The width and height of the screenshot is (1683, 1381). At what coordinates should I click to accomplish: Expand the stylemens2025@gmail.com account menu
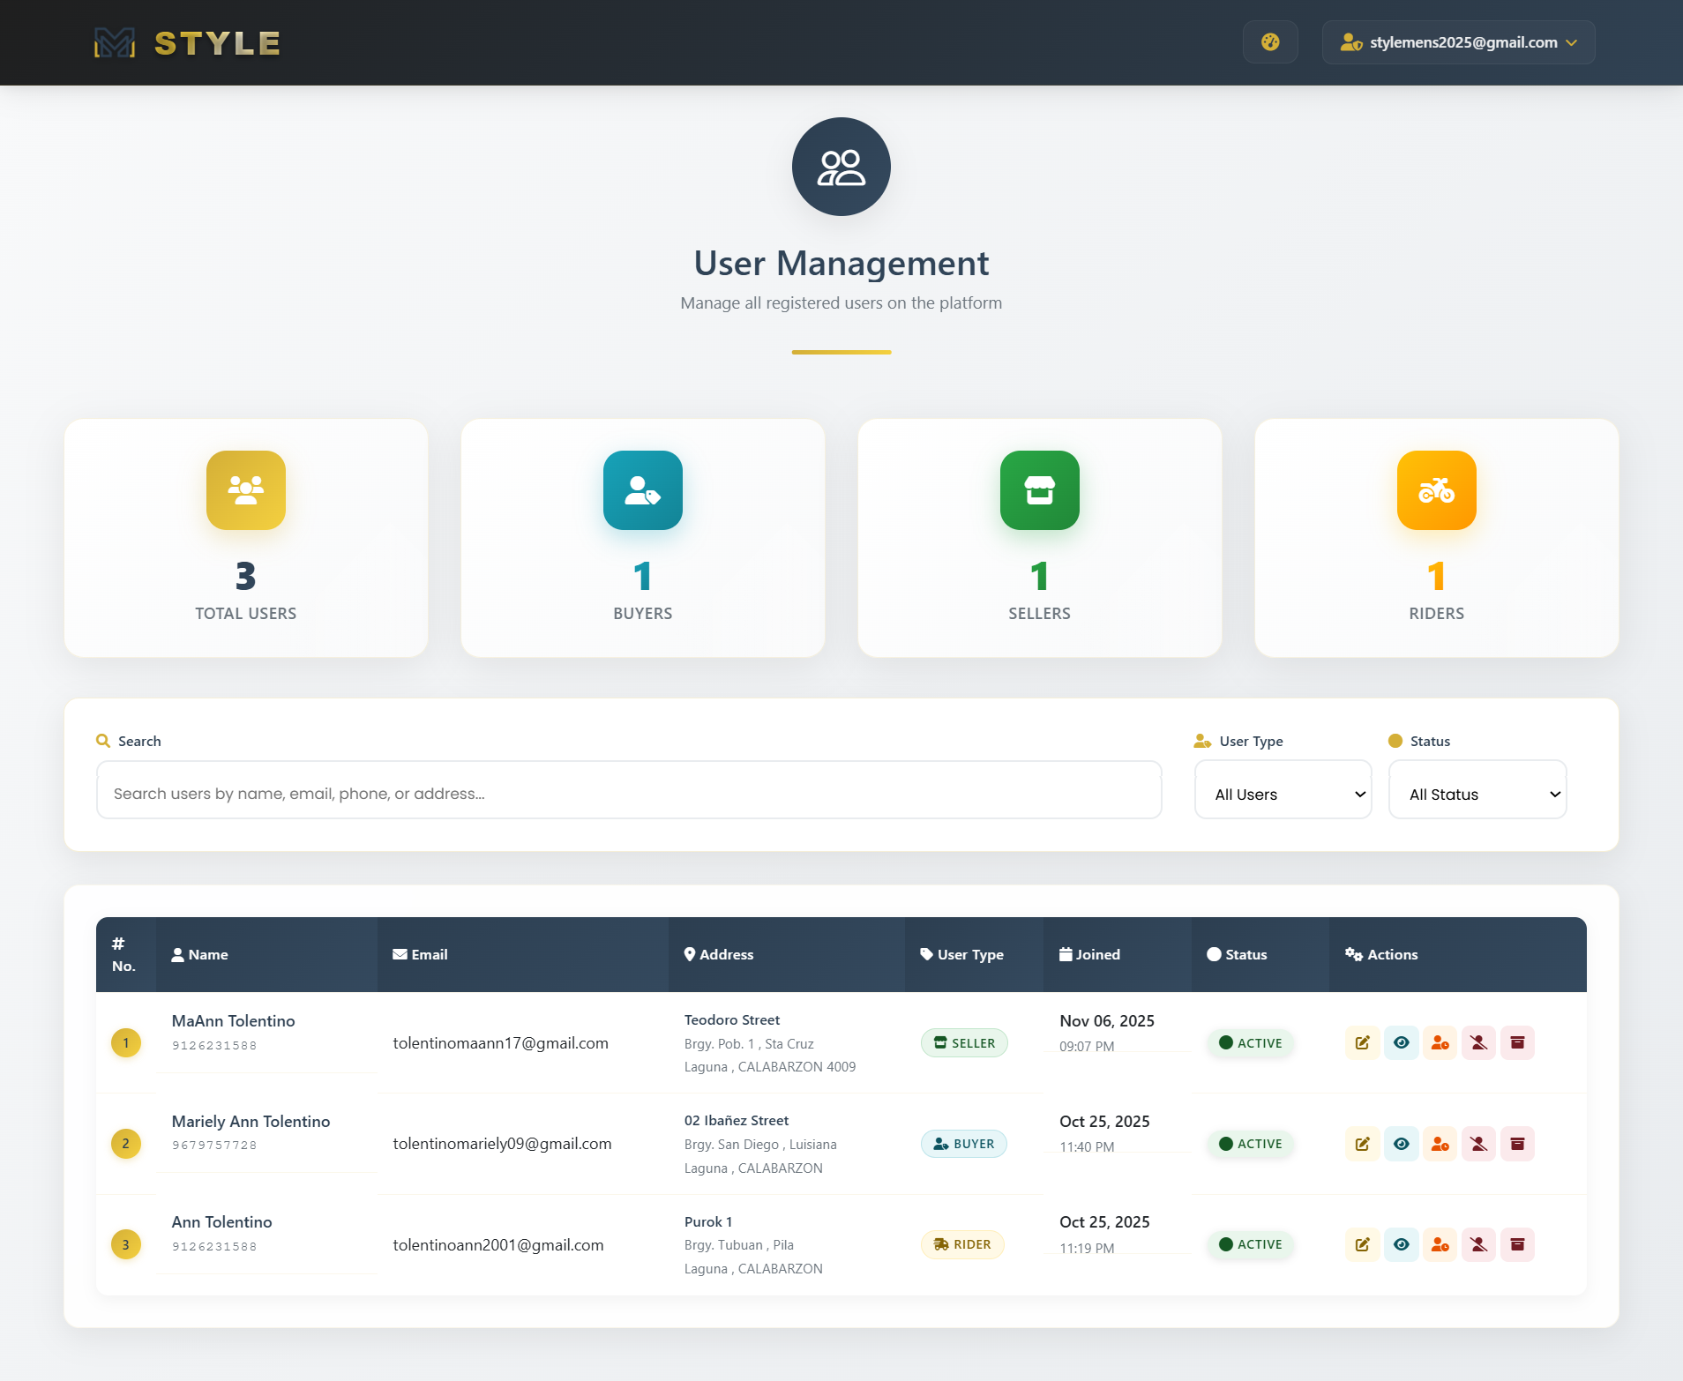1457,41
